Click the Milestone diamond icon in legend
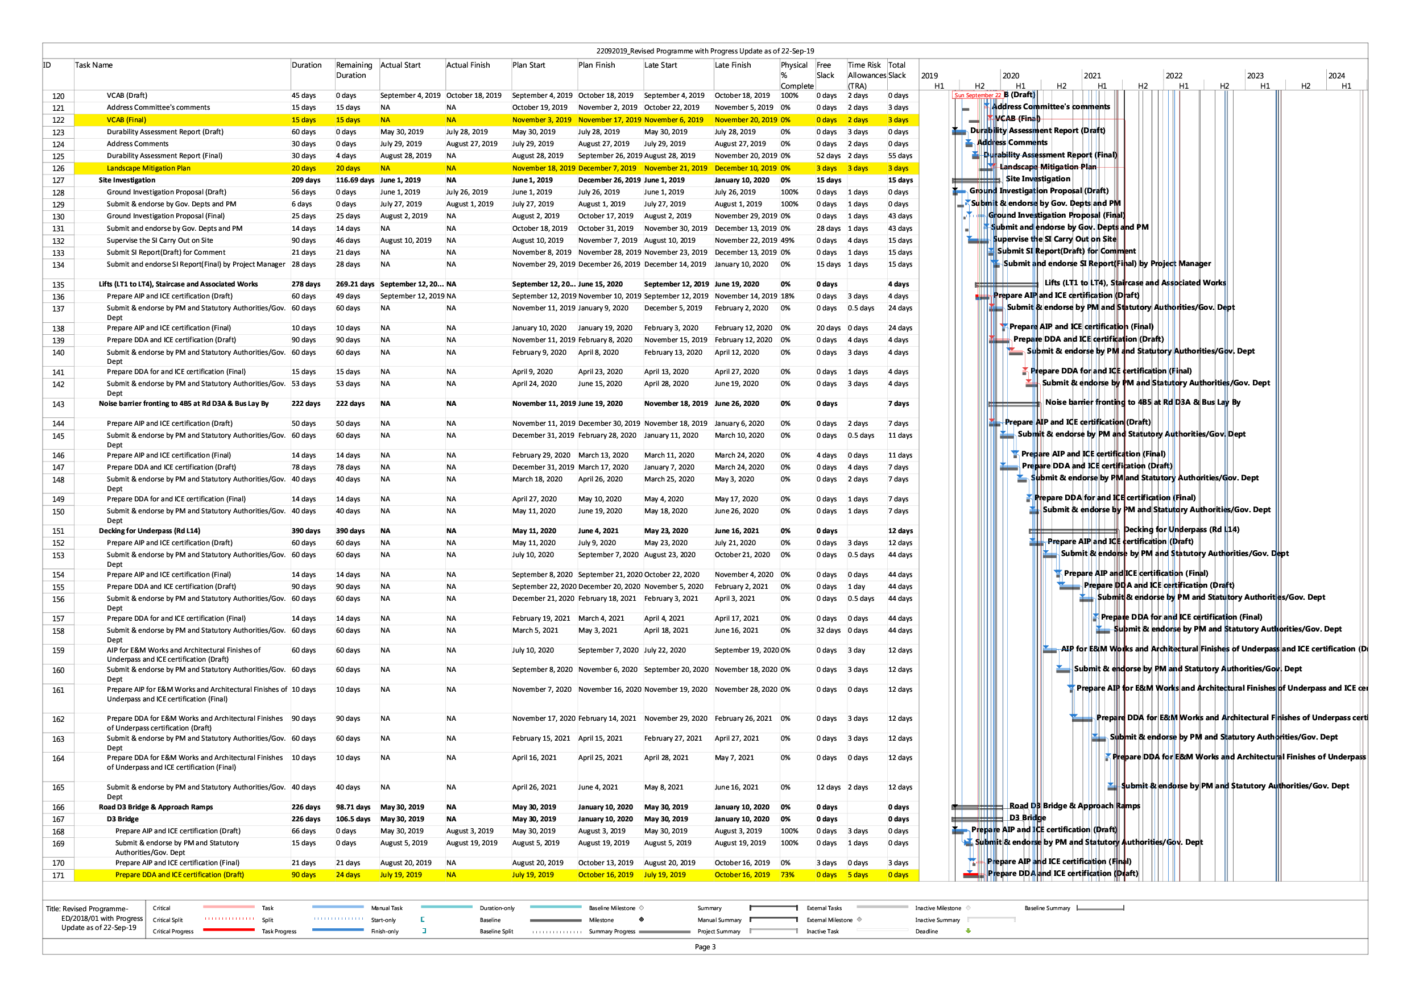This screenshot has height=997, width=1411. click(x=642, y=920)
